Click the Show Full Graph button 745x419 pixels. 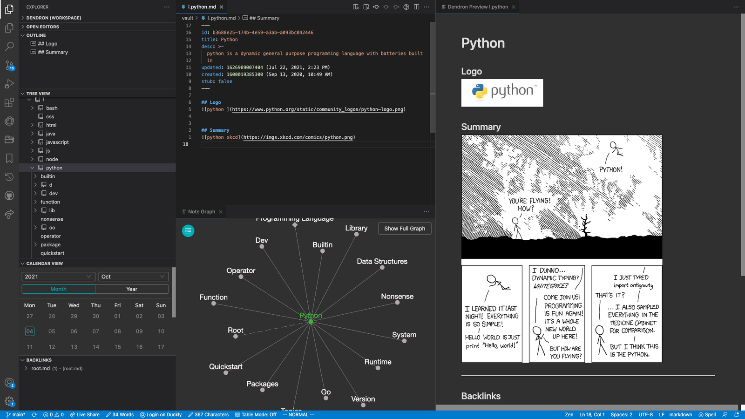405,229
